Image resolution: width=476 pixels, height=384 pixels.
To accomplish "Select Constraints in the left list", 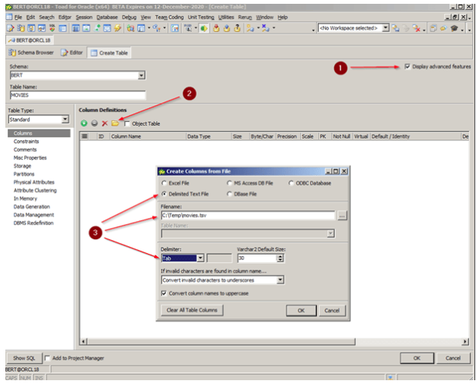I will click(26, 141).
